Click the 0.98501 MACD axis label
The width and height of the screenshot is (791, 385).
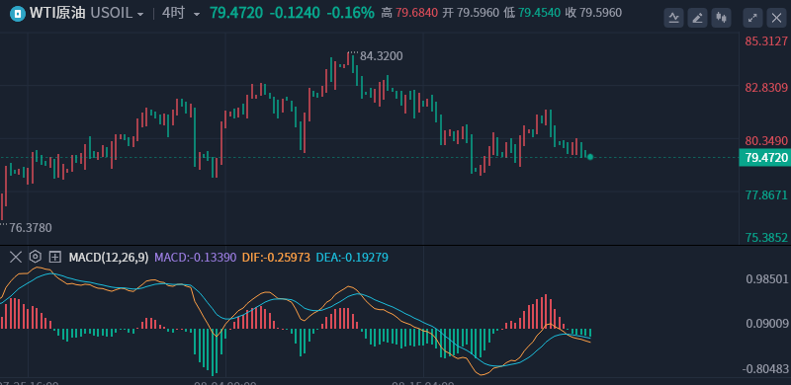coord(767,279)
